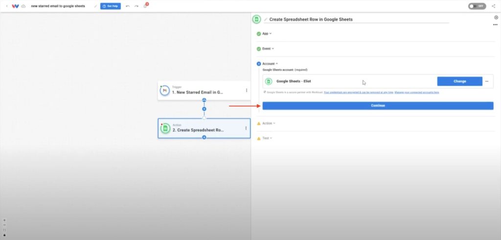Zoom out on the canvas
This screenshot has height=240, width=501.
4,225
